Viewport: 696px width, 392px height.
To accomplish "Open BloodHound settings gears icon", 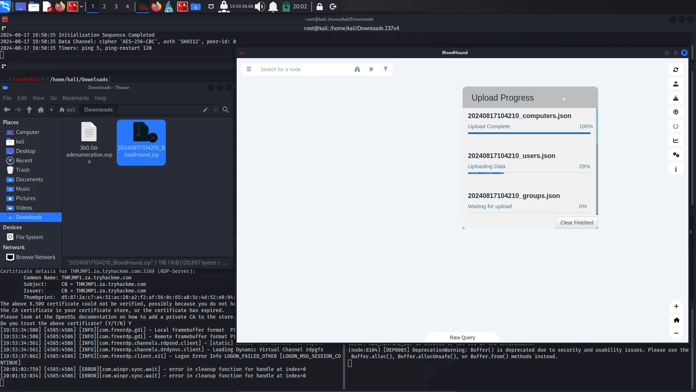I will coord(676,155).
